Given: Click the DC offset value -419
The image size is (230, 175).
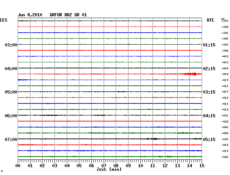Looking at the screenshot, I should click(x=225, y=80).
